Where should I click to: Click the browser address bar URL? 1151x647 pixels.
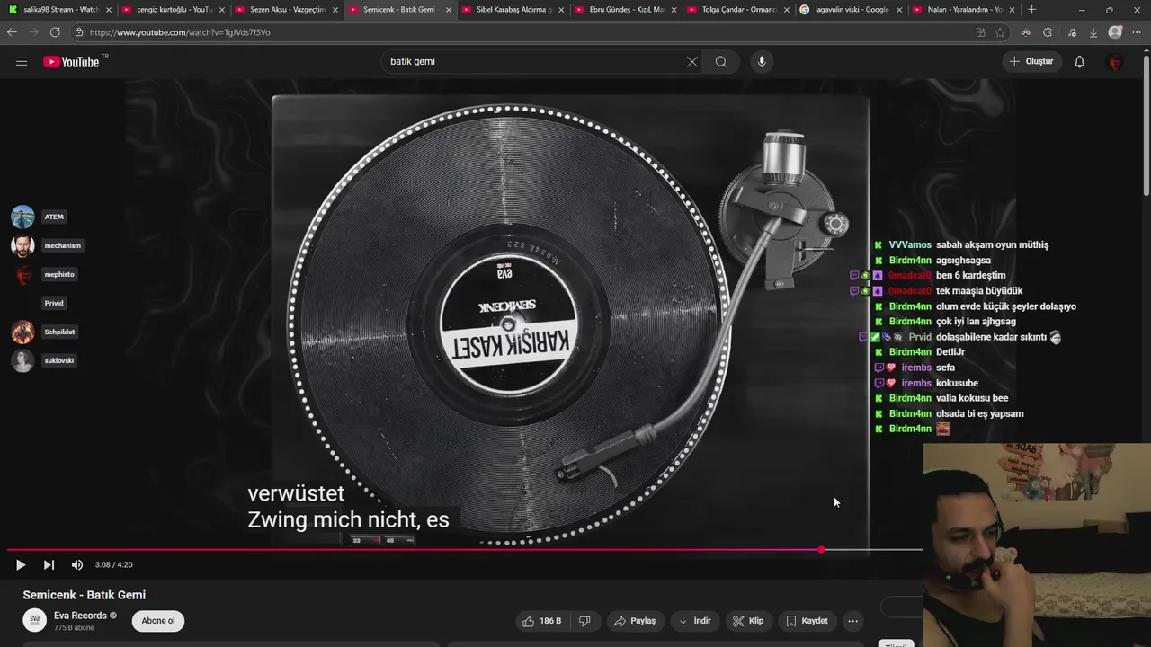coord(180,32)
